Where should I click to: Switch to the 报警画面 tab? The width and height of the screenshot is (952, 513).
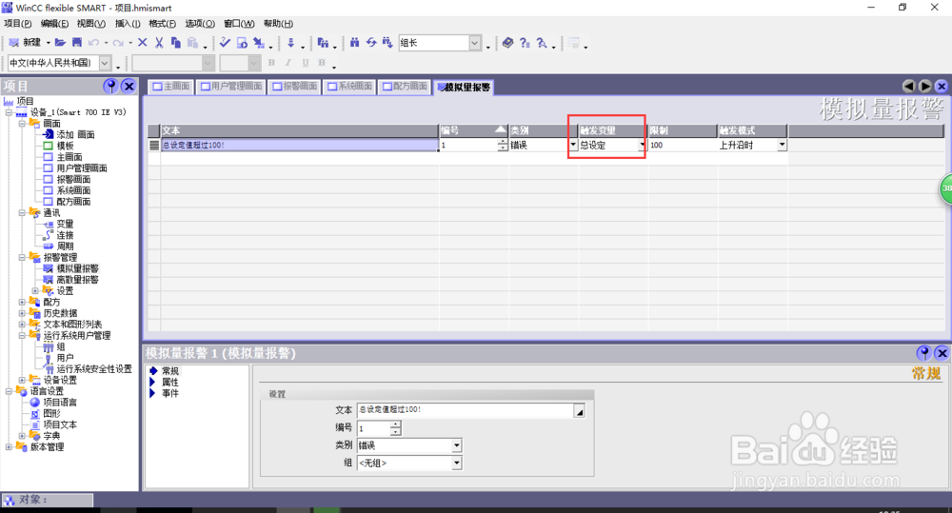click(294, 87)
